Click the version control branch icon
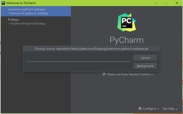The width and height of the screenshot is (183, 114). pyautogui.click(x=104, y=74)
